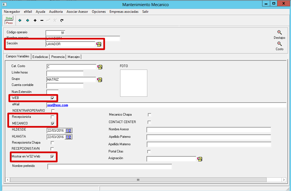This screenshot has height=191, width=291.
Task: Open the Cat. Costo lookup selector
Action: click(x=100, y=67)
